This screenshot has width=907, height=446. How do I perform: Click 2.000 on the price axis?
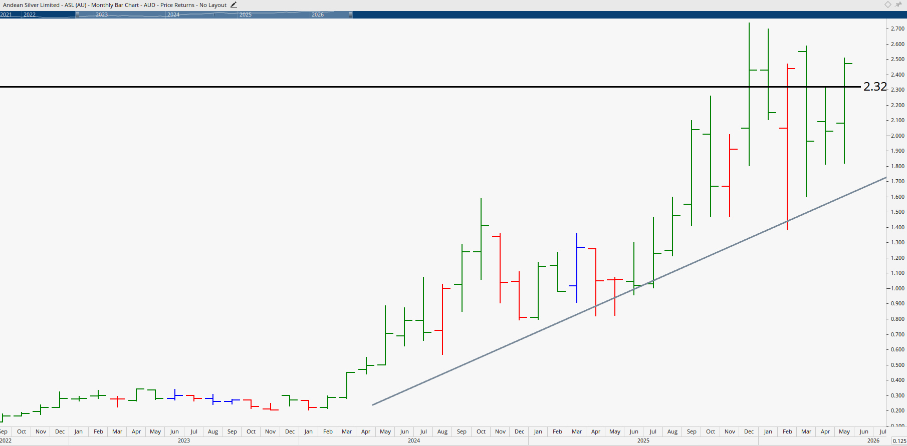(x=897, y=136)
